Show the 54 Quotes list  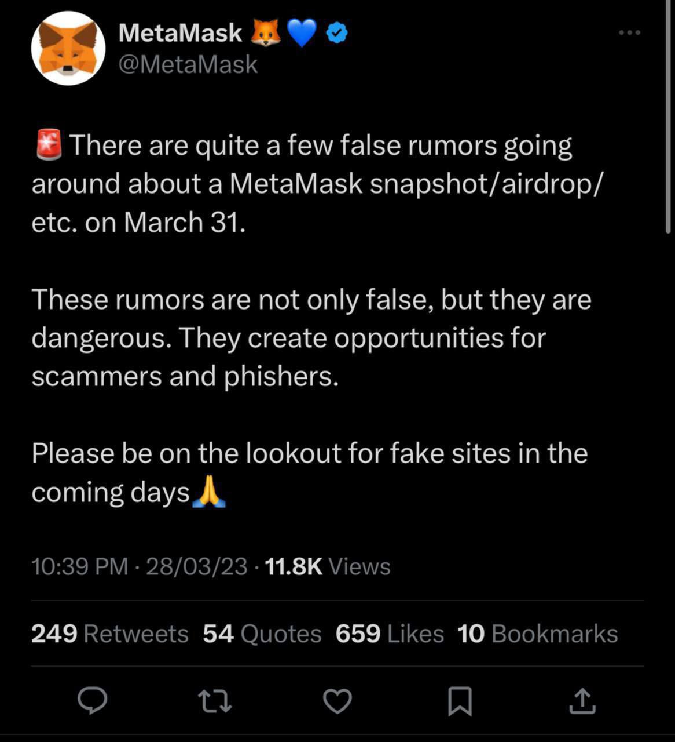click(262, 634)
